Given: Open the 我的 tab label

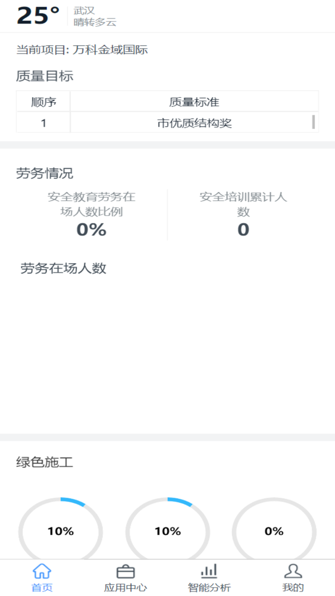Looking at the screenshot, I should tap(293, 588).
